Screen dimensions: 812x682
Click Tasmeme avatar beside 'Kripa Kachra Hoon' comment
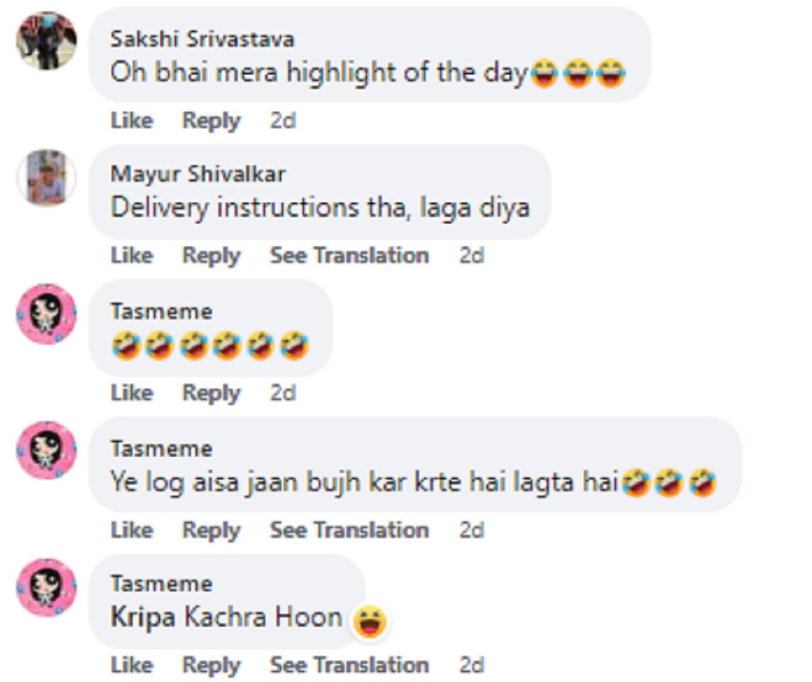[46, 587]
